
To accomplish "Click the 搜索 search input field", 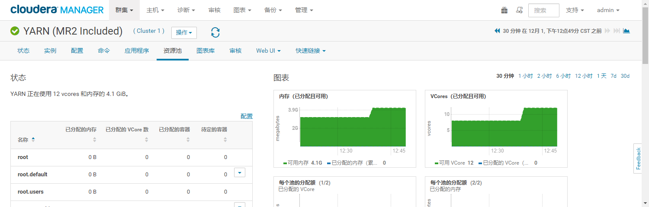I will (544, 10).
